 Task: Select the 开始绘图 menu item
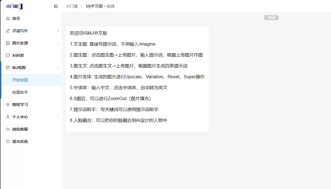[20, 80]
